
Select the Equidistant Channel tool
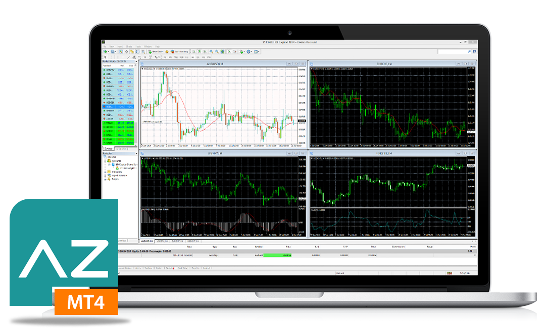(134, 57)
